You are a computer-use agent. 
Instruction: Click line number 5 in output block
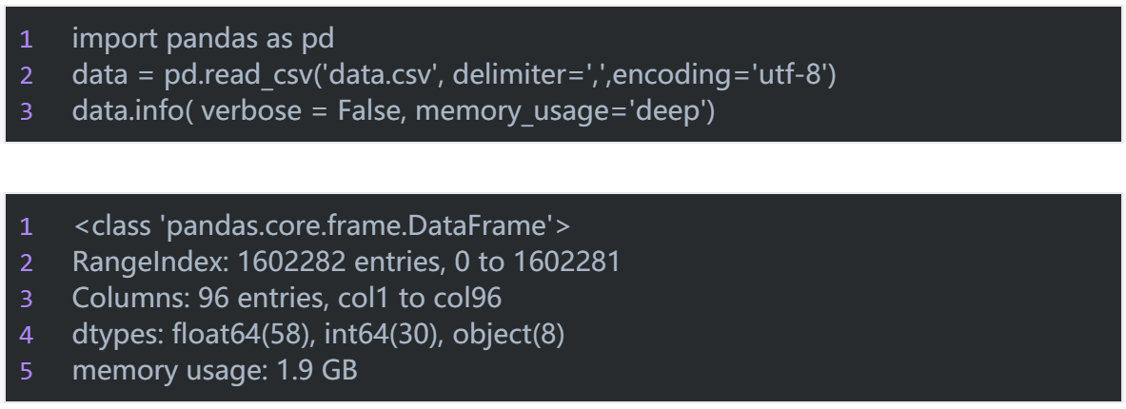pyautogui.click(x=27, y=371)
